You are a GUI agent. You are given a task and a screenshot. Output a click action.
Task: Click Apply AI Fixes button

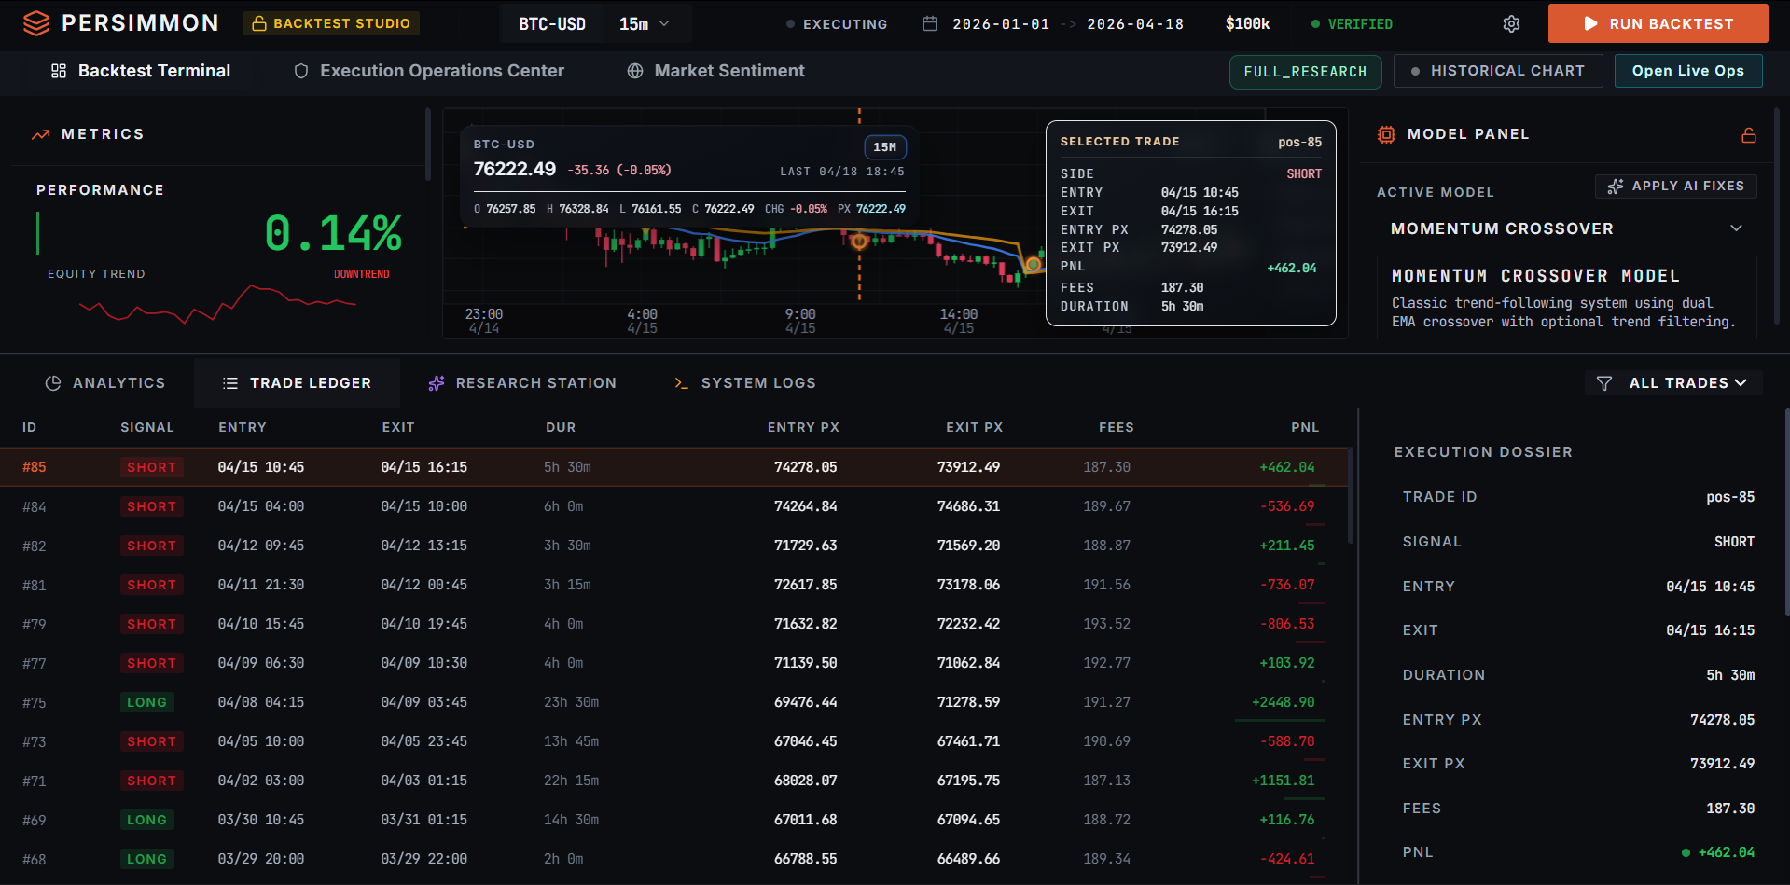1675,187
